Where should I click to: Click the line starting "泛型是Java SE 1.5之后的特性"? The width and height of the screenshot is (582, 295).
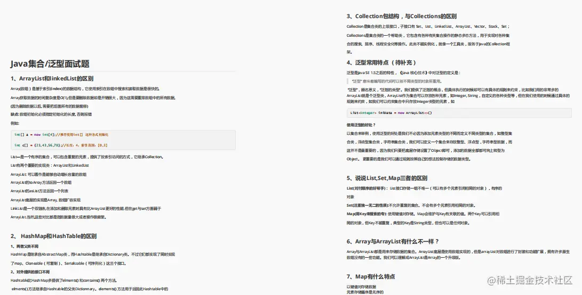[403, 72]
